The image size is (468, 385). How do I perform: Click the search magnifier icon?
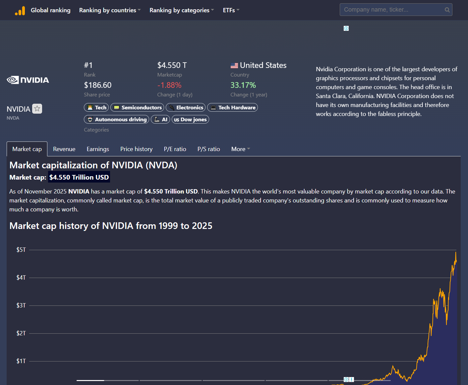447,10
